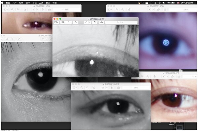
Task: Click the Wi-Fi icon in the menu bar
Action: tap(159, 3)
